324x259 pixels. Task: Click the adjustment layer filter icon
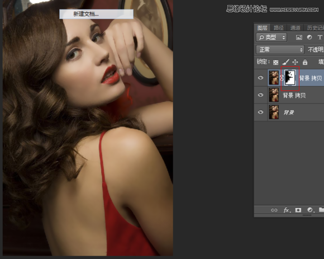click(x=309, y=37)
